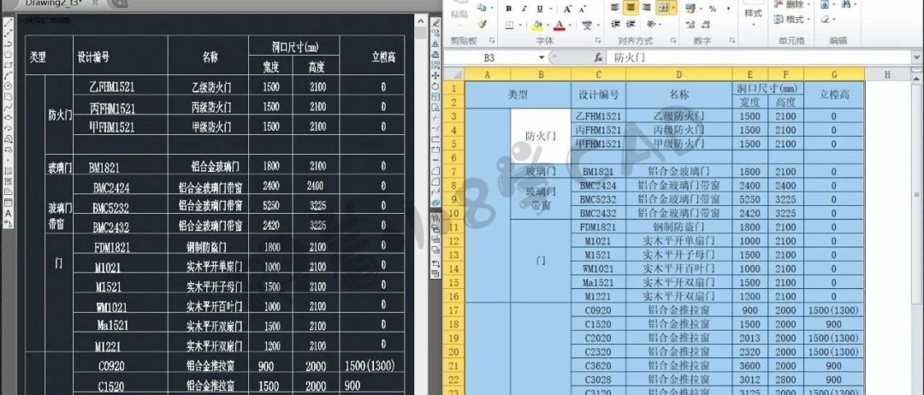Select the Erase tool in AutoCAD modify toolbar
Viewport: 924px width, 395px height.
point(435,23)
